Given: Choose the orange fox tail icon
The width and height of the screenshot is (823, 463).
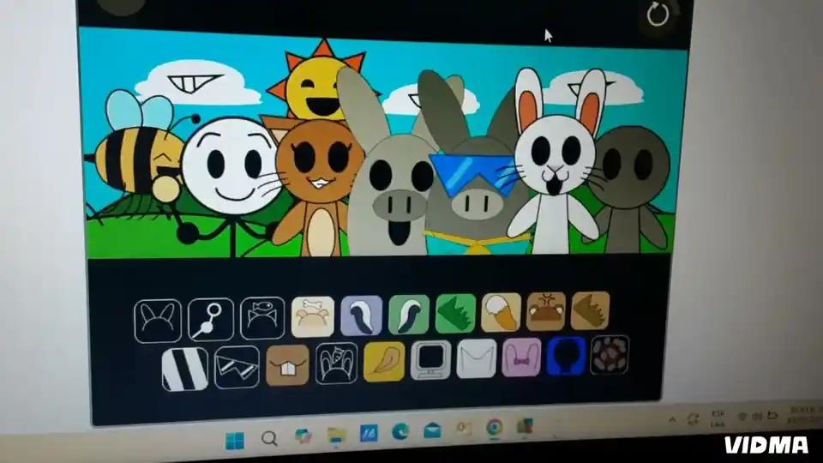Looking at the screenshot, I should [x=501, y=312].
